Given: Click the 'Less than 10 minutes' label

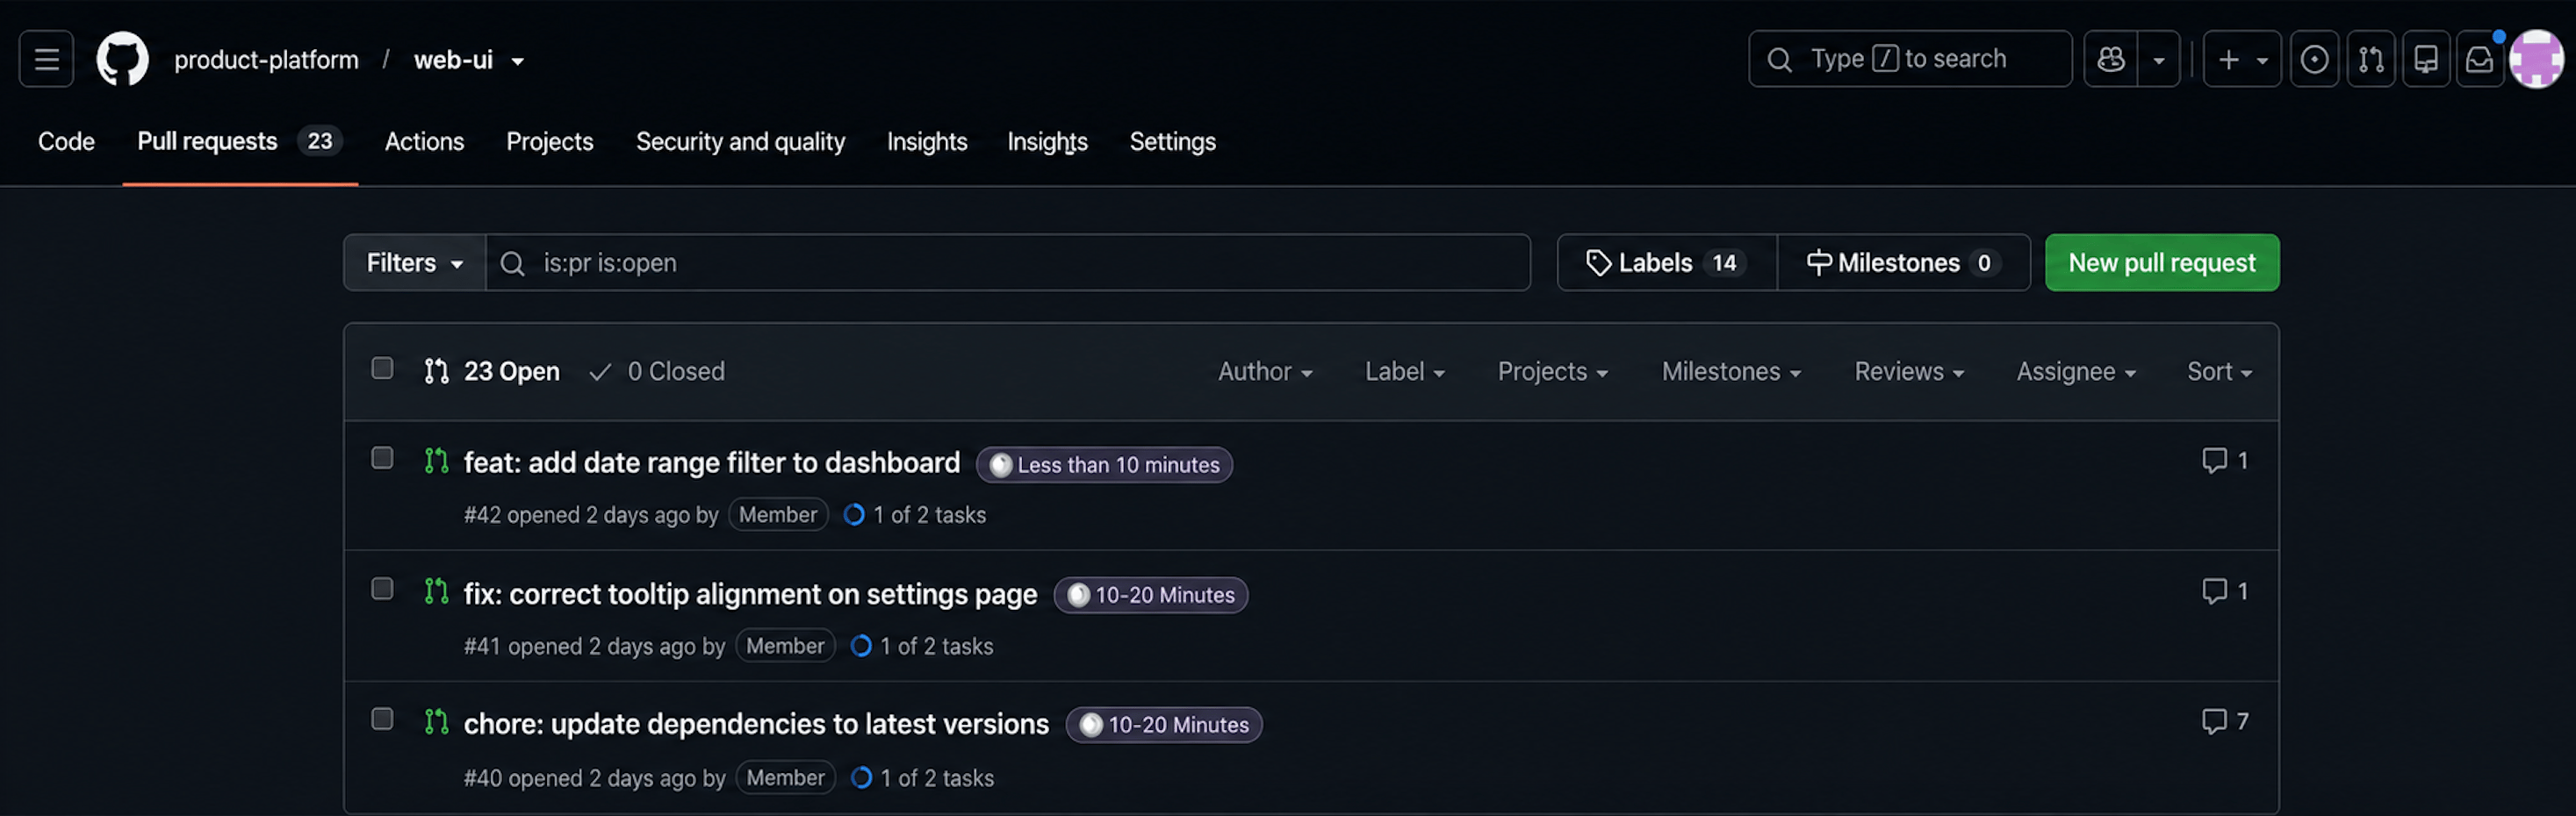Looking at the screenshot, I should pos(1104,464).
